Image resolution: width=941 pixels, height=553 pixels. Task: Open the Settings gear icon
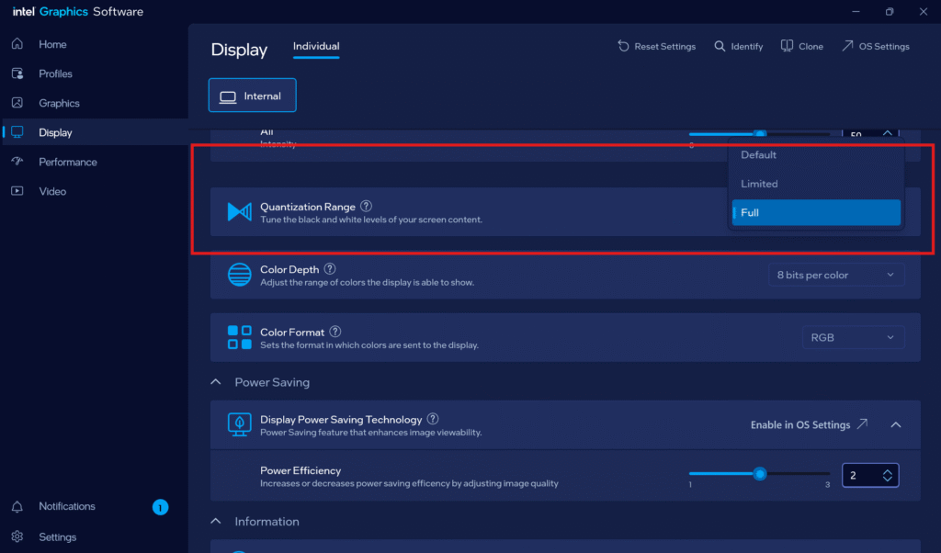17,536
